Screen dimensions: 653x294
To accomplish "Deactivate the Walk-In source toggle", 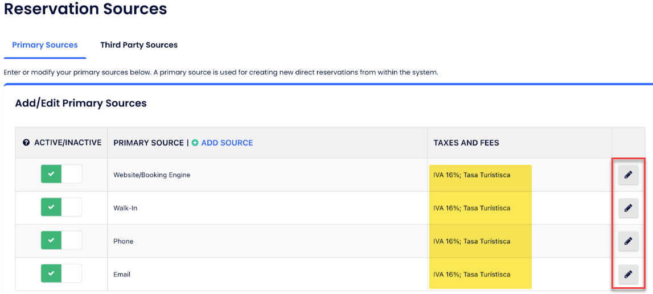I will point(61,207).
